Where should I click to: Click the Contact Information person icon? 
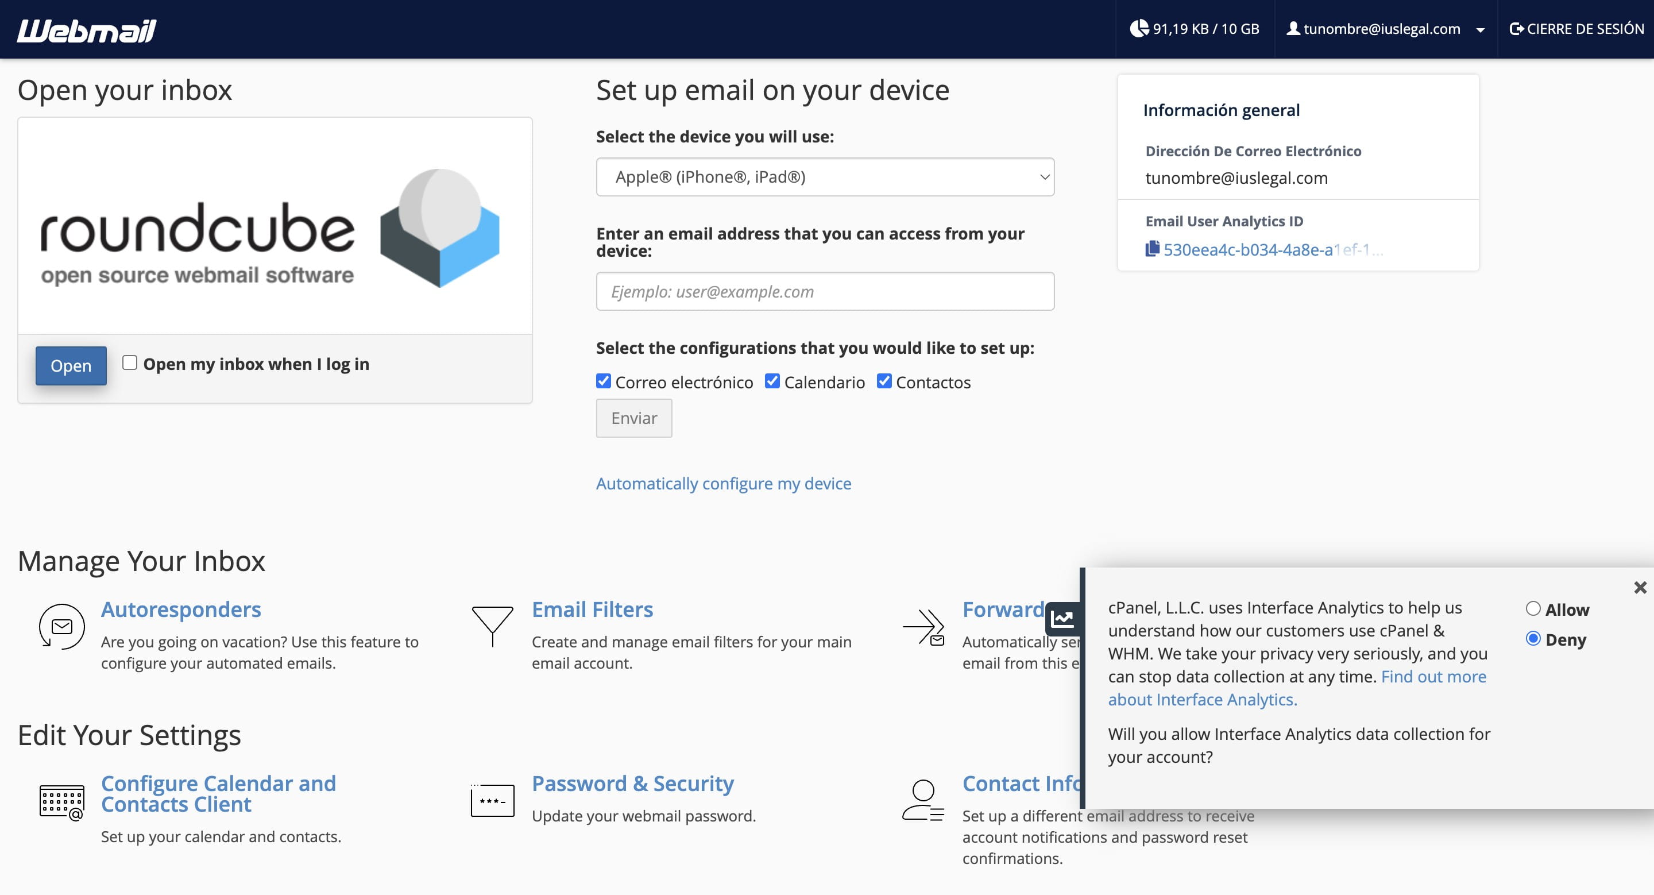(x=923, y=800)
